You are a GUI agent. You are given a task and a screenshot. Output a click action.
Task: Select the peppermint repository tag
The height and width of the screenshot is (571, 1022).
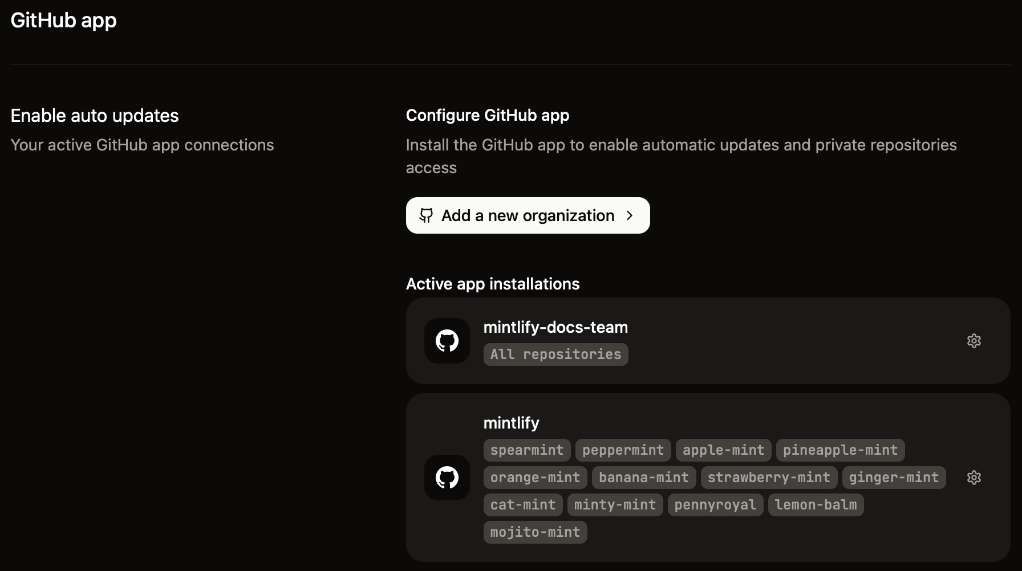click(x=622, y=450)
